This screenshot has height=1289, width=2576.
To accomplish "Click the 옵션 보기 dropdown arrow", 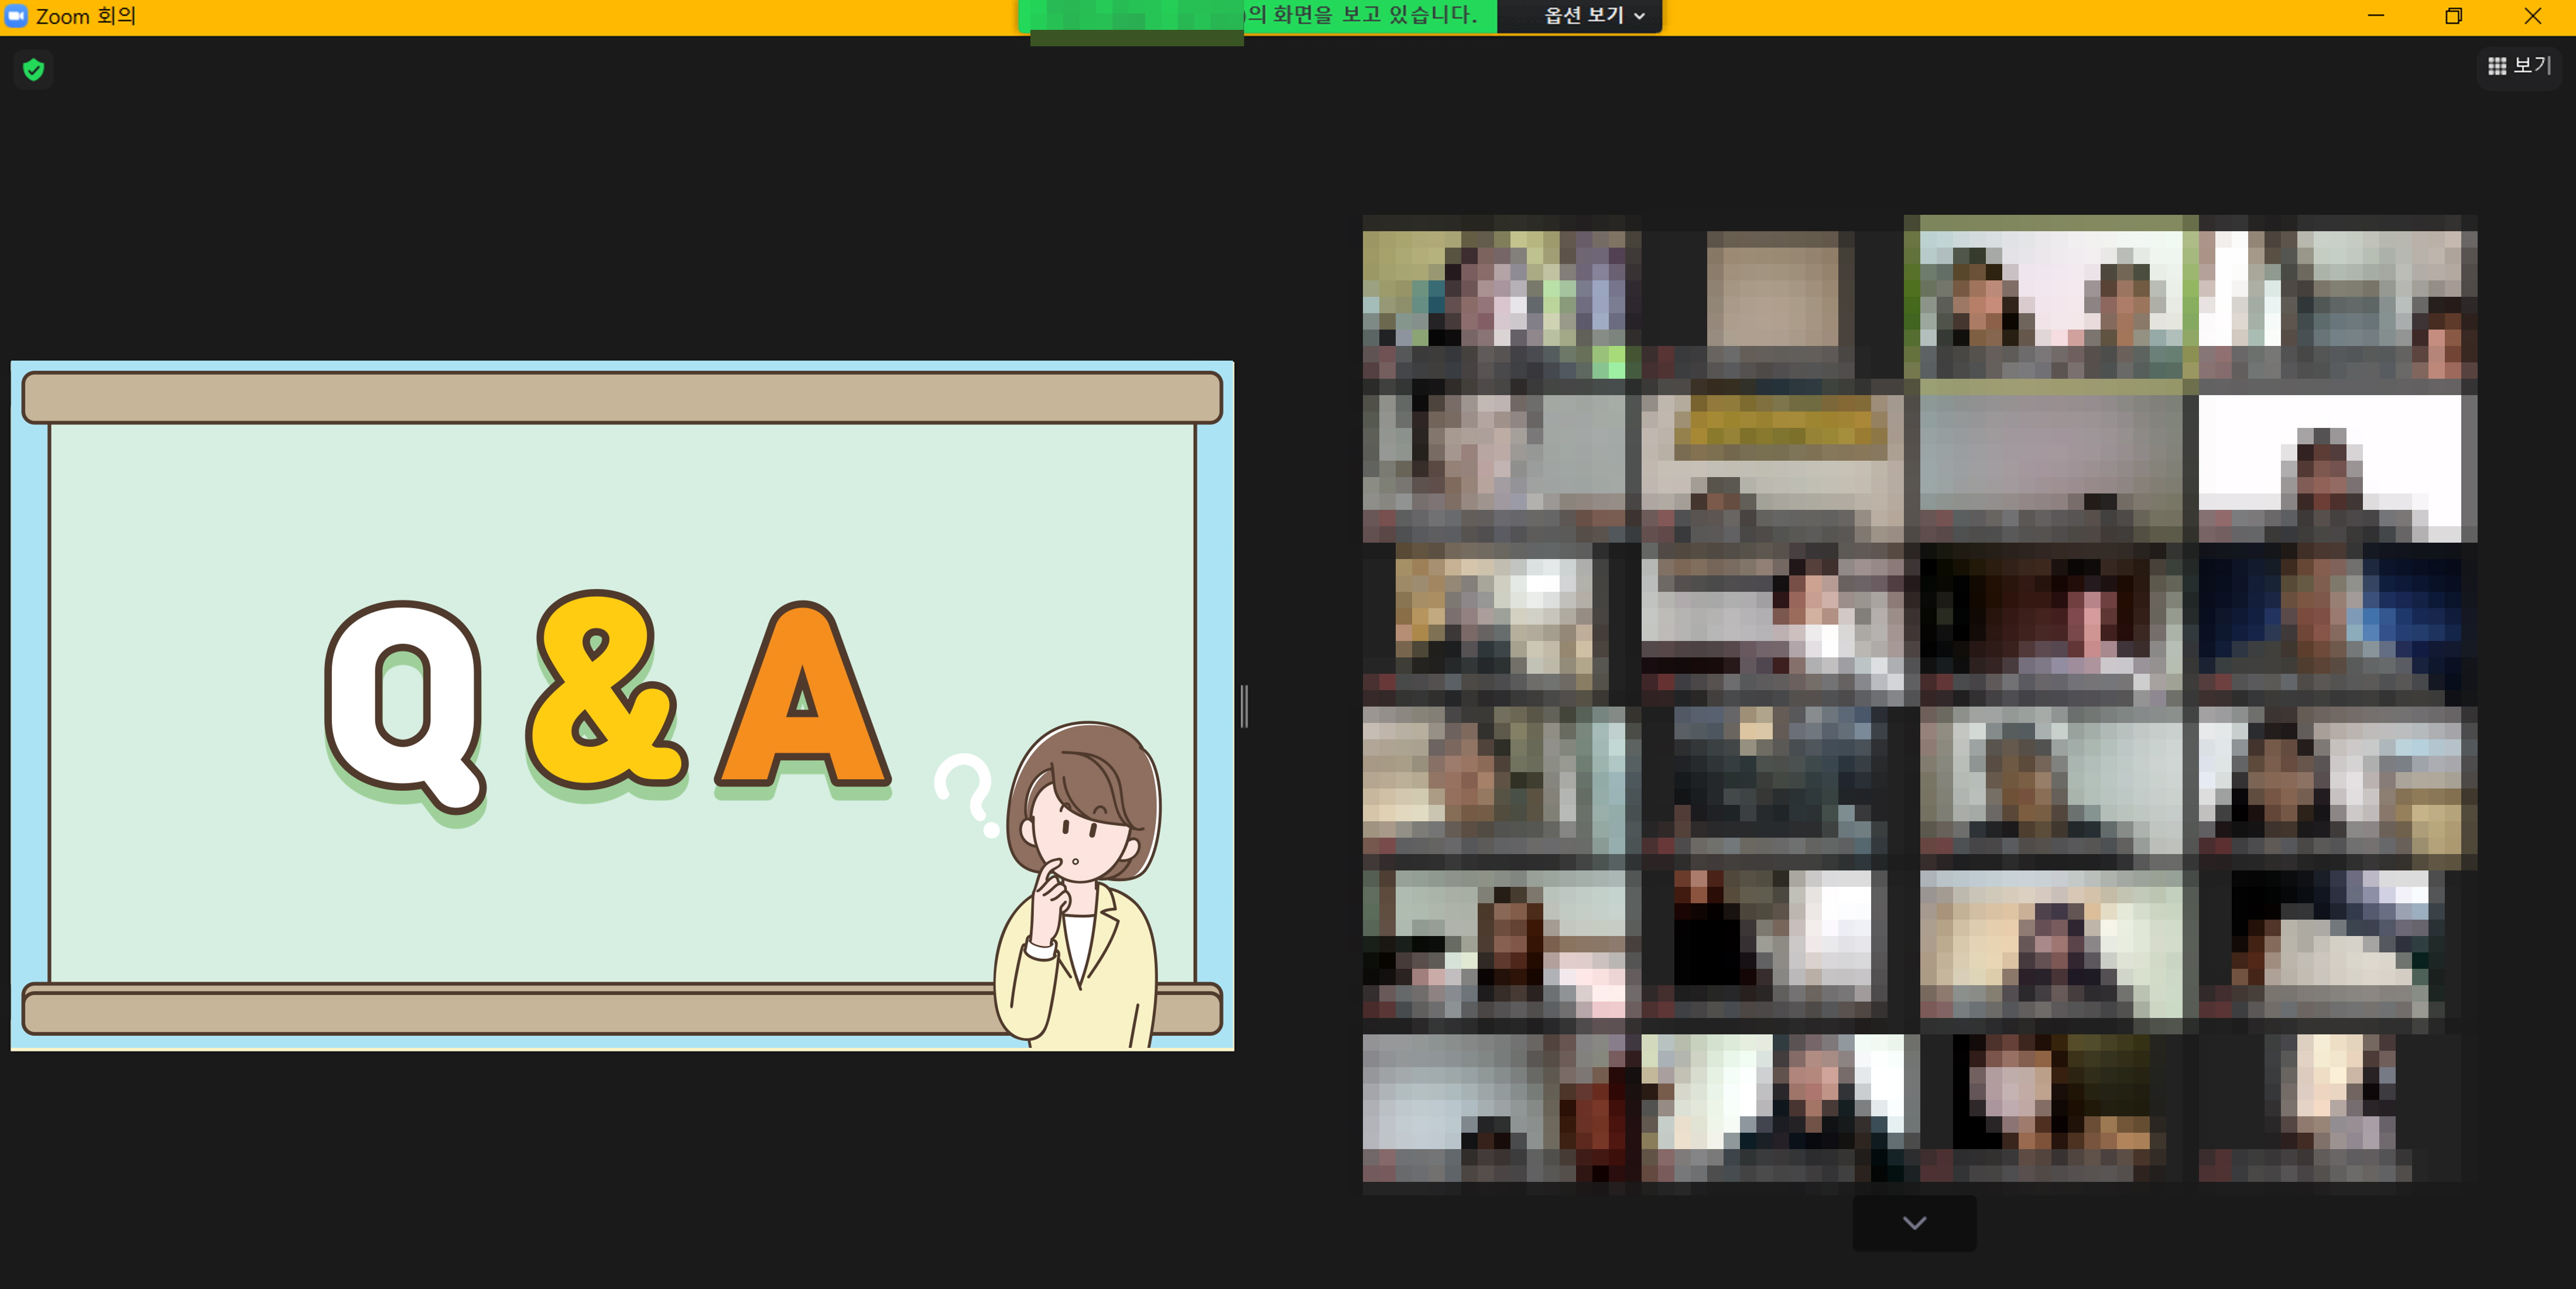I will tap(1640, 17).
